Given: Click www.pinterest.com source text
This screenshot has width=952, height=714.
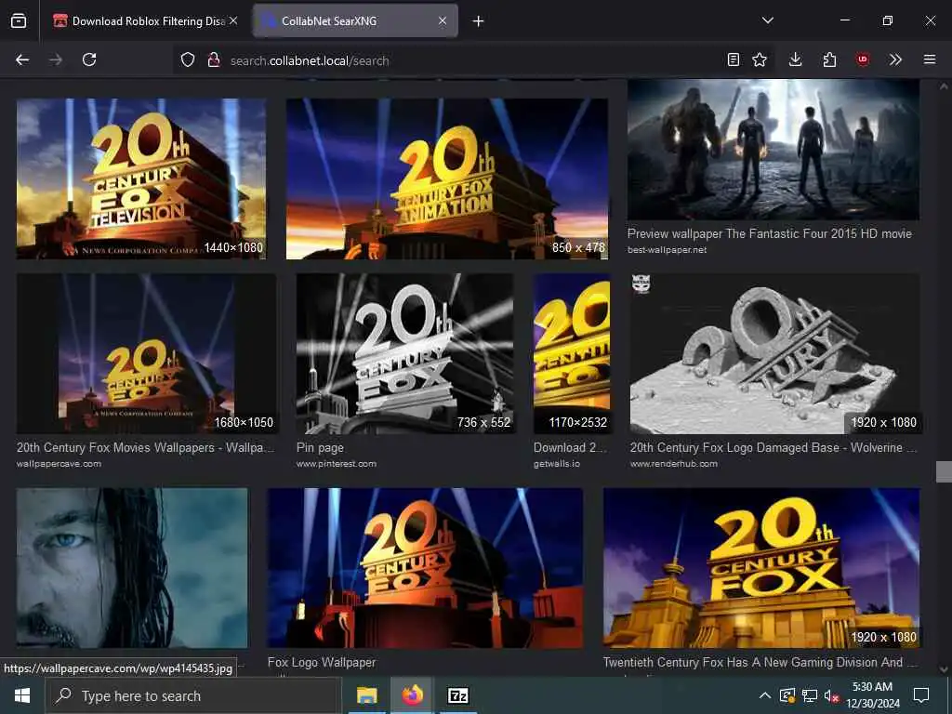Looking at the screenshot, I should [337, 464].
